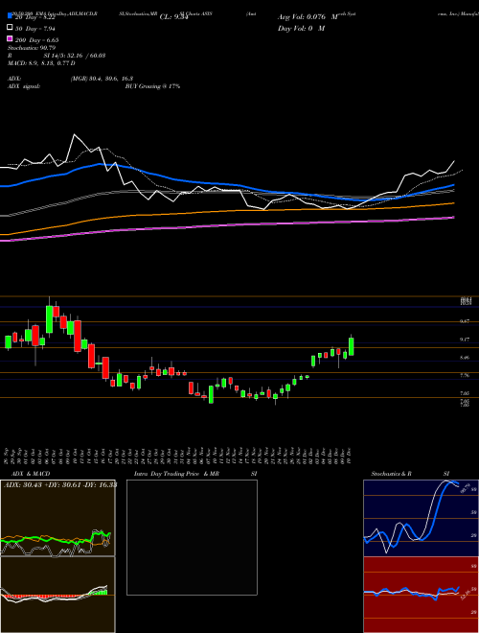Select the '50 Day - 7.94' legend text

[35, 29]
